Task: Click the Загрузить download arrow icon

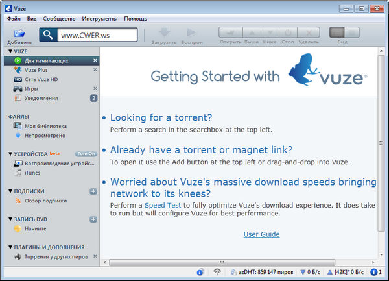Action: pyautogui.click(x=165, y=32)
